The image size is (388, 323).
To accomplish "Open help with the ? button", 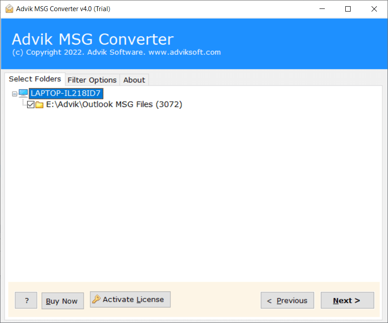I will (26, 300).
